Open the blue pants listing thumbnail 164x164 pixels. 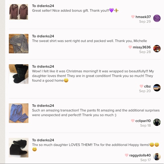(19, 113)
